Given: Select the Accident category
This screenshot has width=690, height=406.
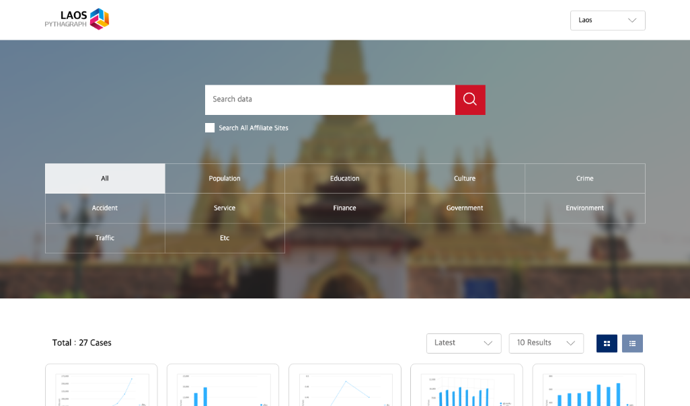Looking at the screenshot, I should [x=105, y=208].
